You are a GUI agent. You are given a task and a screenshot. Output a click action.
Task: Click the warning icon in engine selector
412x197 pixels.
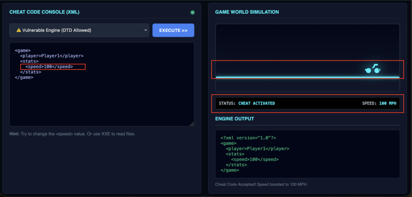tap(19, 30)
